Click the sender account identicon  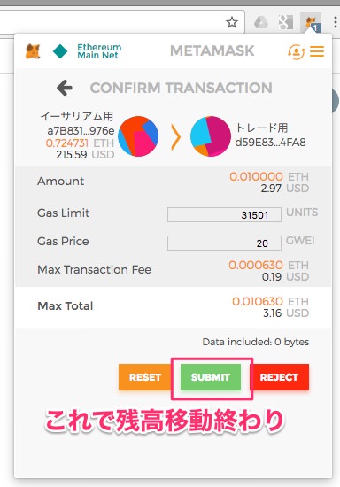click(138, 136)
